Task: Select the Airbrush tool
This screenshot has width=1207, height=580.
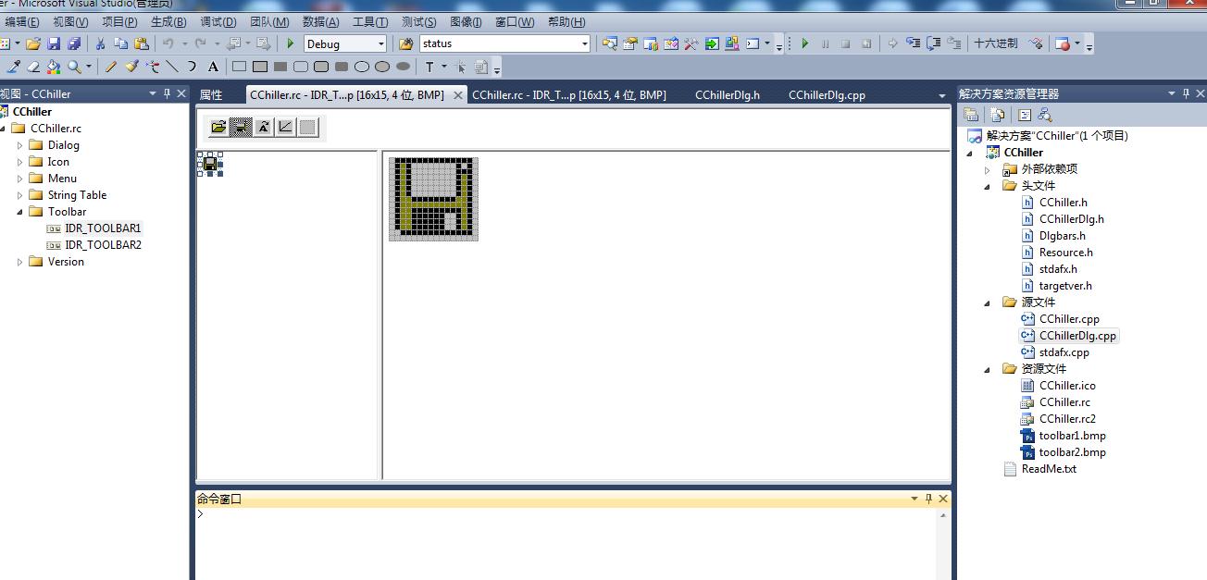Action: click(152, 67)
